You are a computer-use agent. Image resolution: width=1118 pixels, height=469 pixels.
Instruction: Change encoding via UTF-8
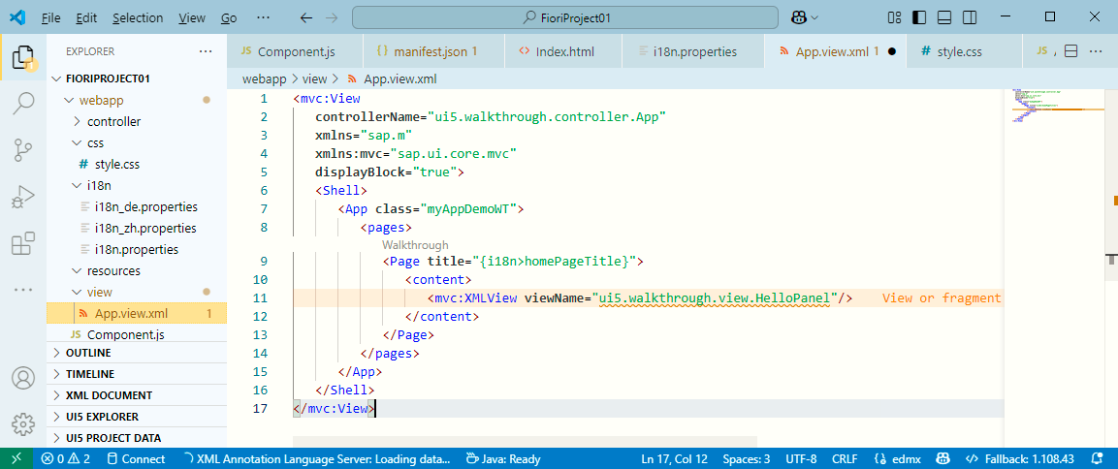(801, 459)
